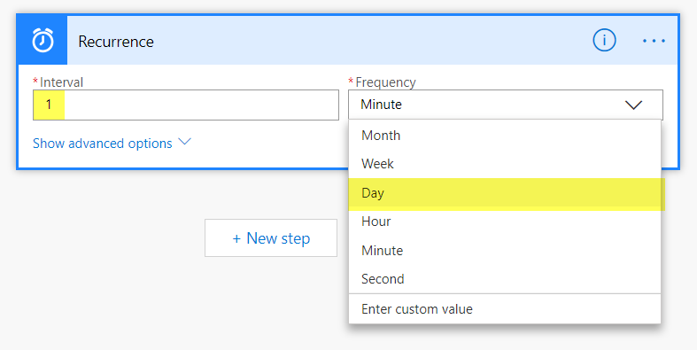Click the Recurrence alarm clock icon

[x=43, y=41]
